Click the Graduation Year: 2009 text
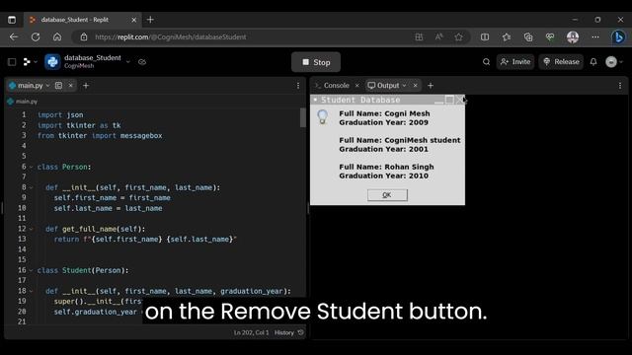The width and height of the screenshot is (632, 355). [x=383, y=122]
